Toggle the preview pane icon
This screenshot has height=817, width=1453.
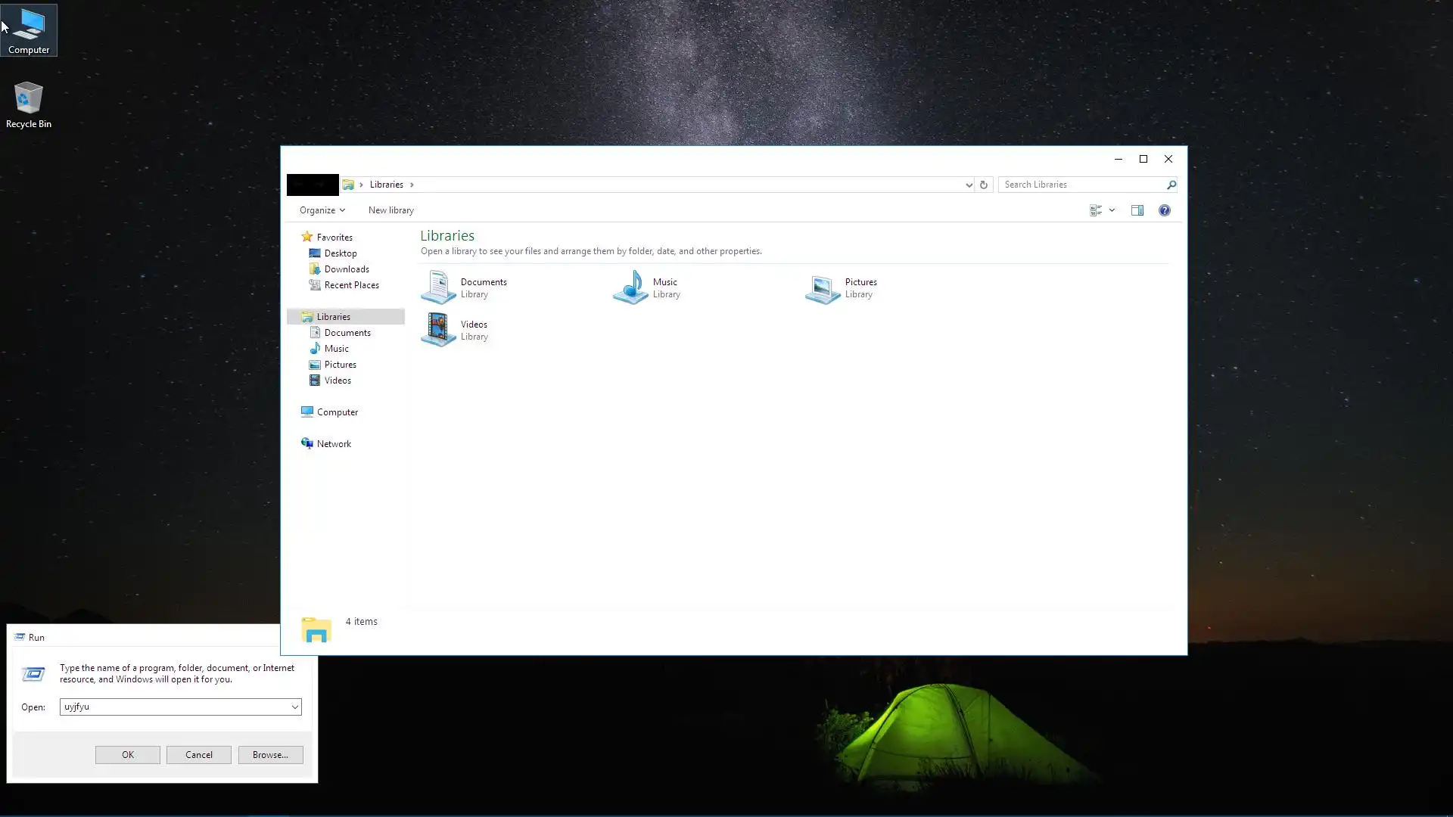1137,210
